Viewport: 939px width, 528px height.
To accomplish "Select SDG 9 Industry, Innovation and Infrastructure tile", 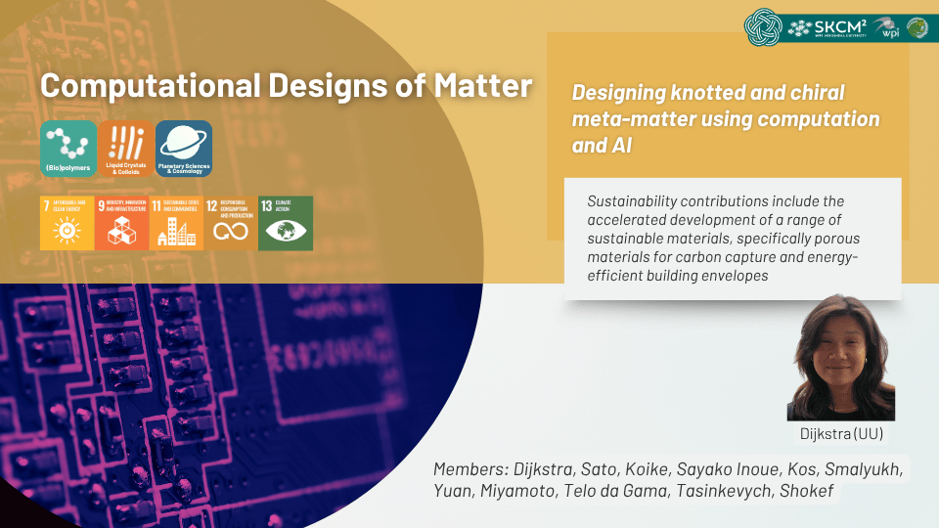I will (121, 223).
